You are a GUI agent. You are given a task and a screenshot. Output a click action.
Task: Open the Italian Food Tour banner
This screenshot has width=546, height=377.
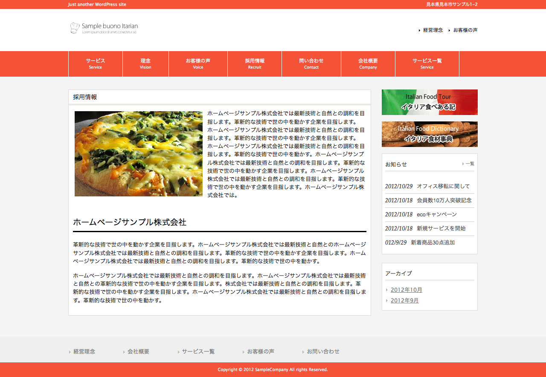point(430,102)
